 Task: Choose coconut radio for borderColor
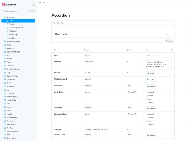pyautogui.click(x=146, y=102)
